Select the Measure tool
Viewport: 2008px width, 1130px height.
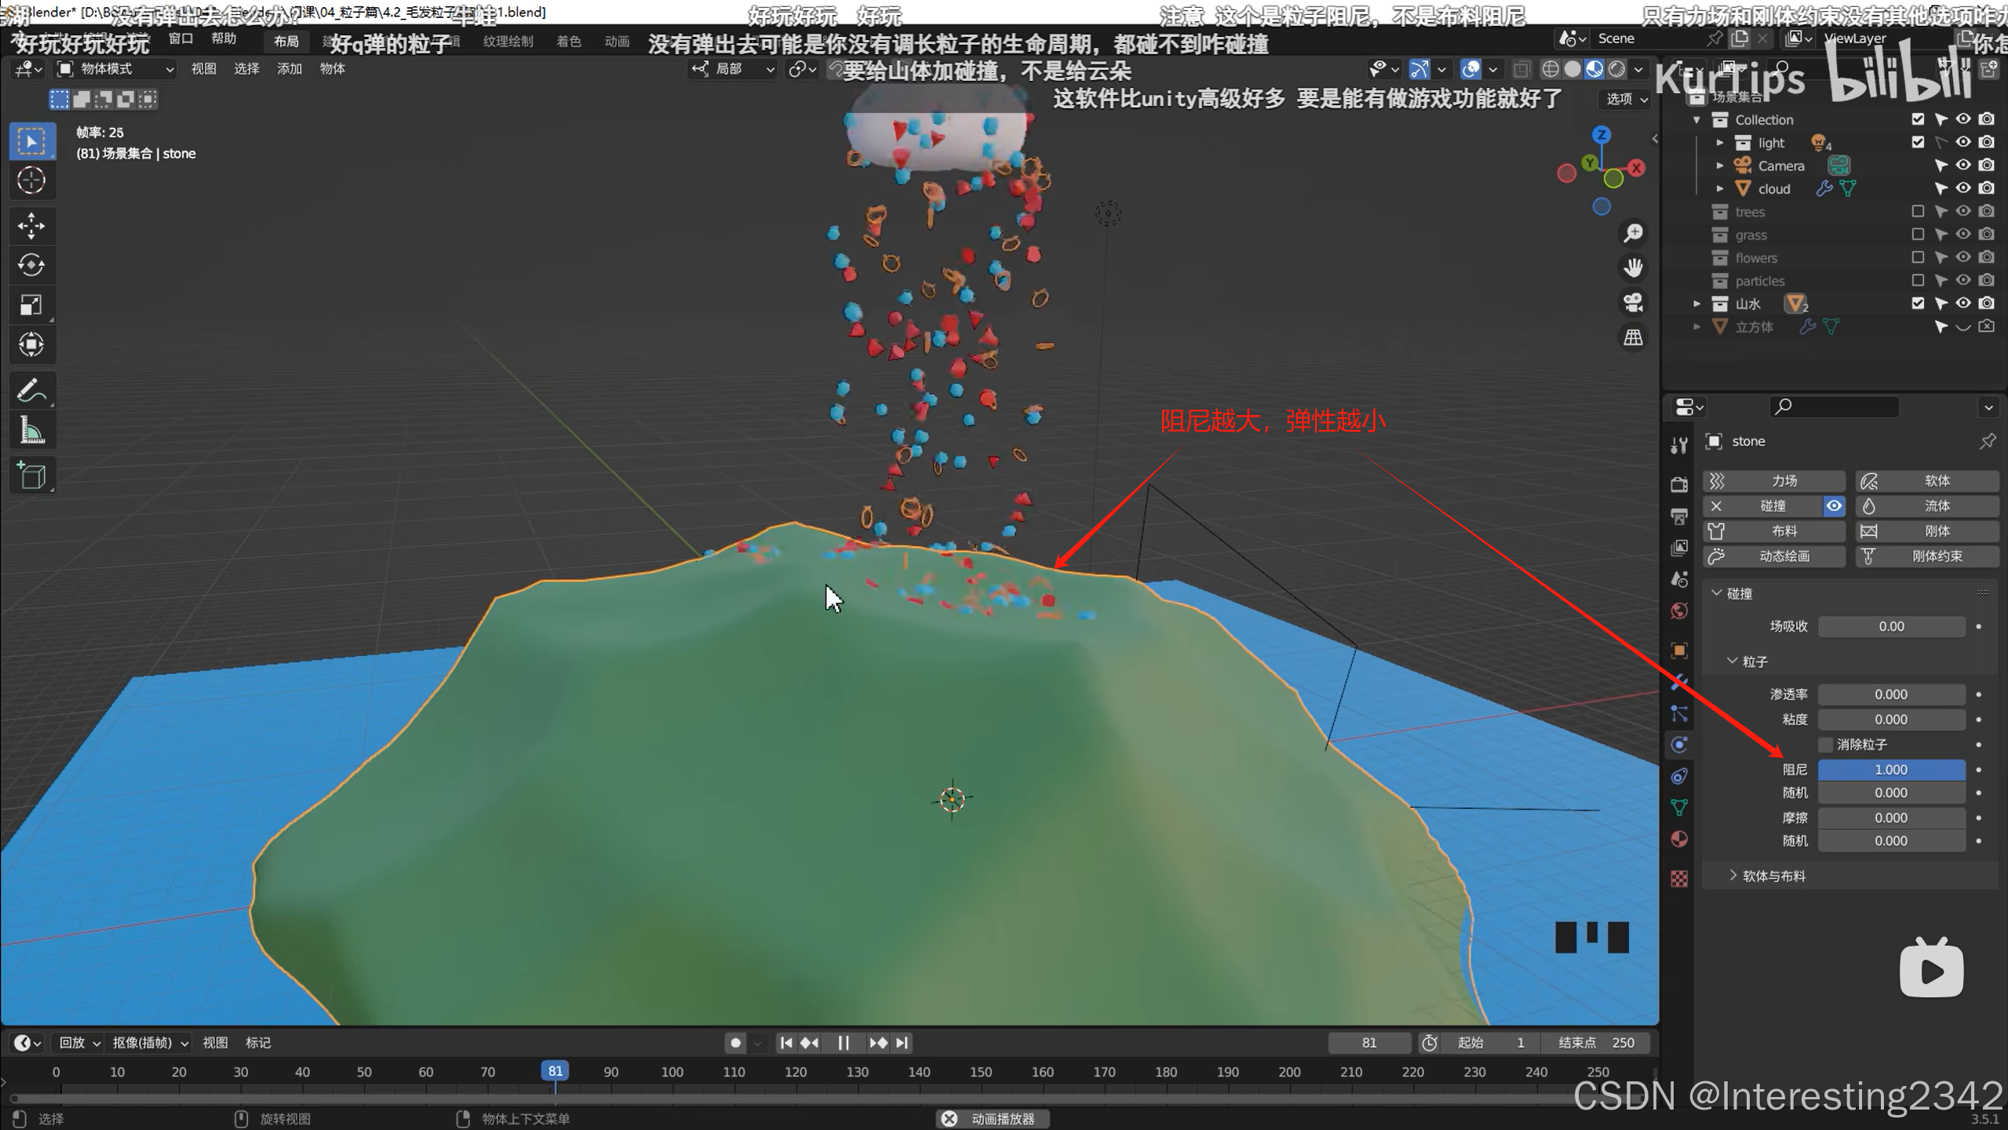[x=31, y=431]
